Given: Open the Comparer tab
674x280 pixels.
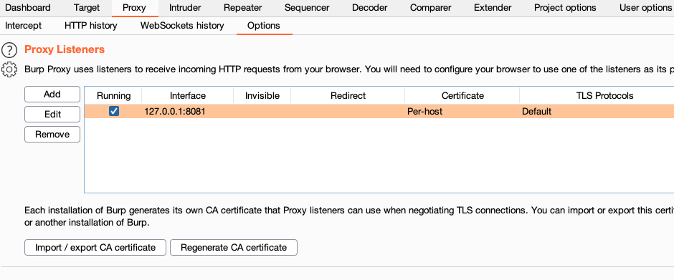Looking at the screenshot, I should (431, 8).
